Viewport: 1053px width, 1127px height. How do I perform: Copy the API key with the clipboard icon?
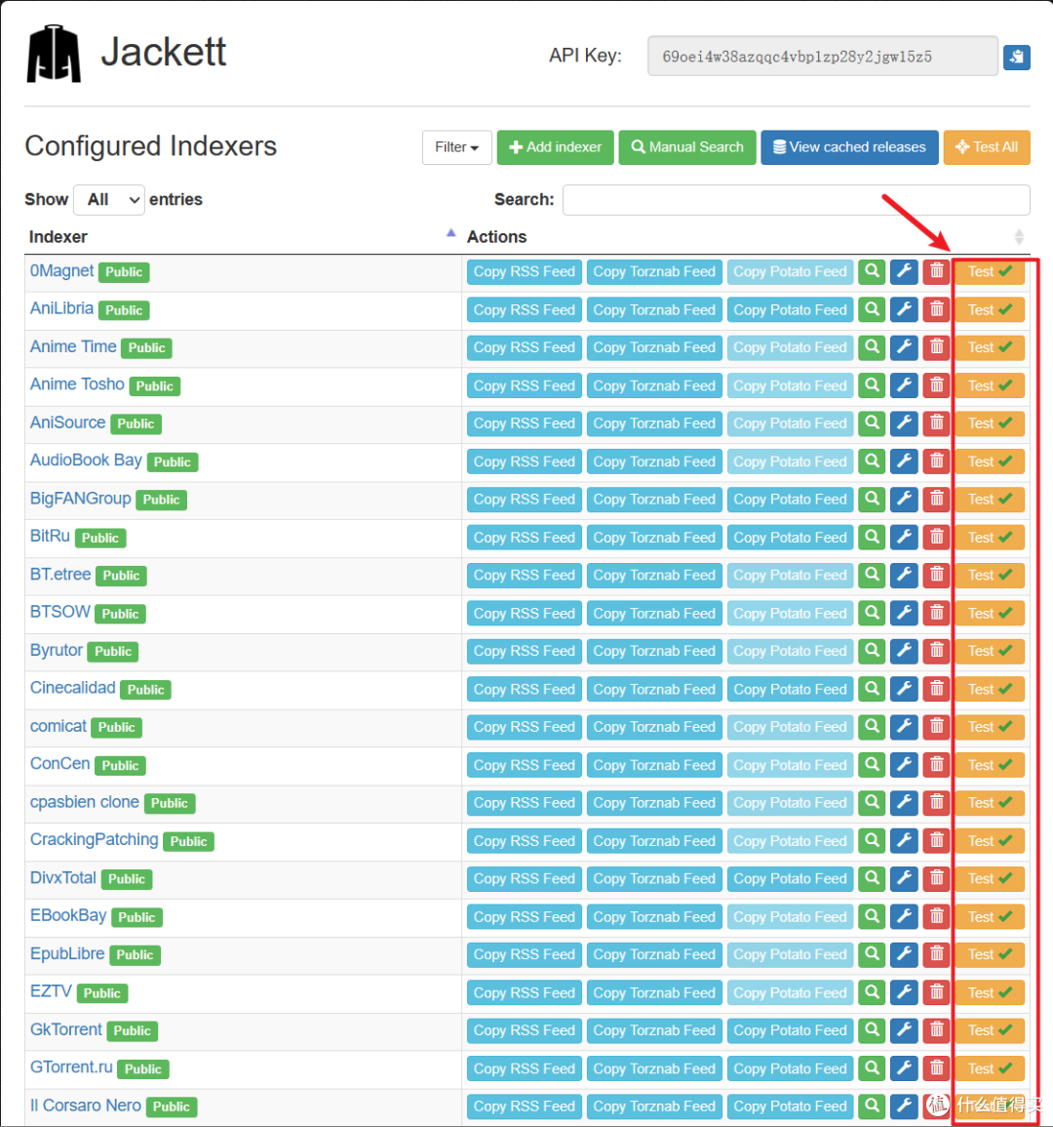pyautogui.click(x=1016, y=57)
